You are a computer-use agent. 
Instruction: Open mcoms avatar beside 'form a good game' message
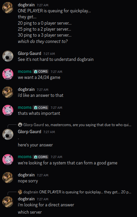coord(8,159)
